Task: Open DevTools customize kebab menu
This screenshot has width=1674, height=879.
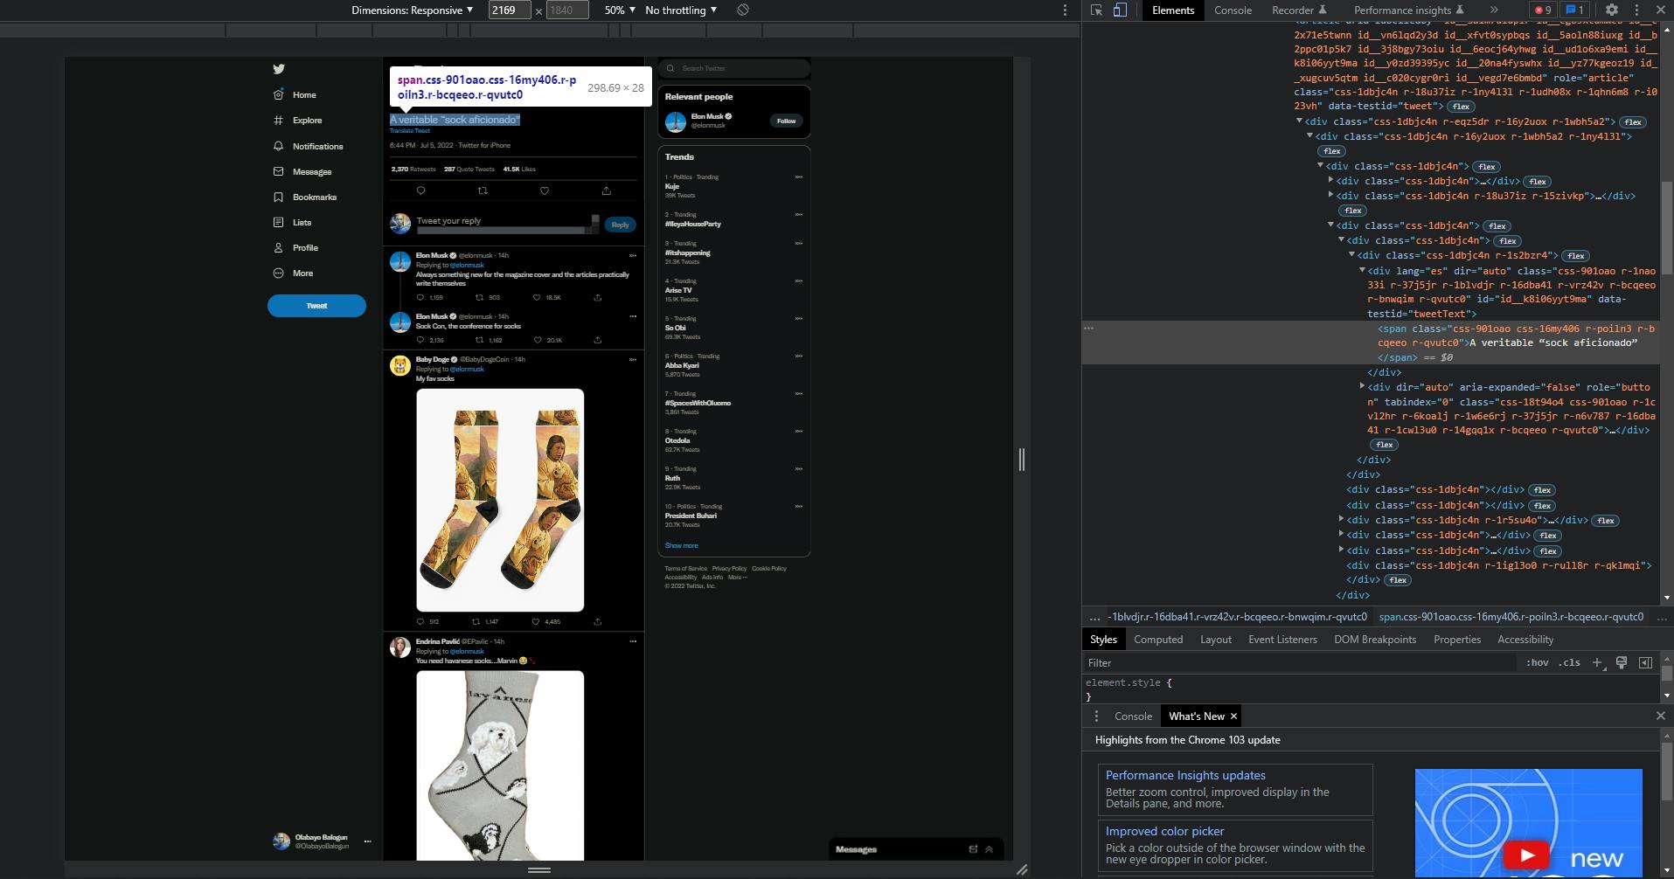Action: click(1636, 10)
